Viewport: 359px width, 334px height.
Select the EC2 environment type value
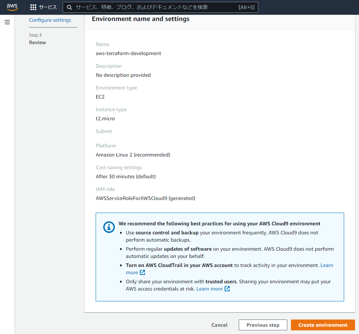pos(100,97)
